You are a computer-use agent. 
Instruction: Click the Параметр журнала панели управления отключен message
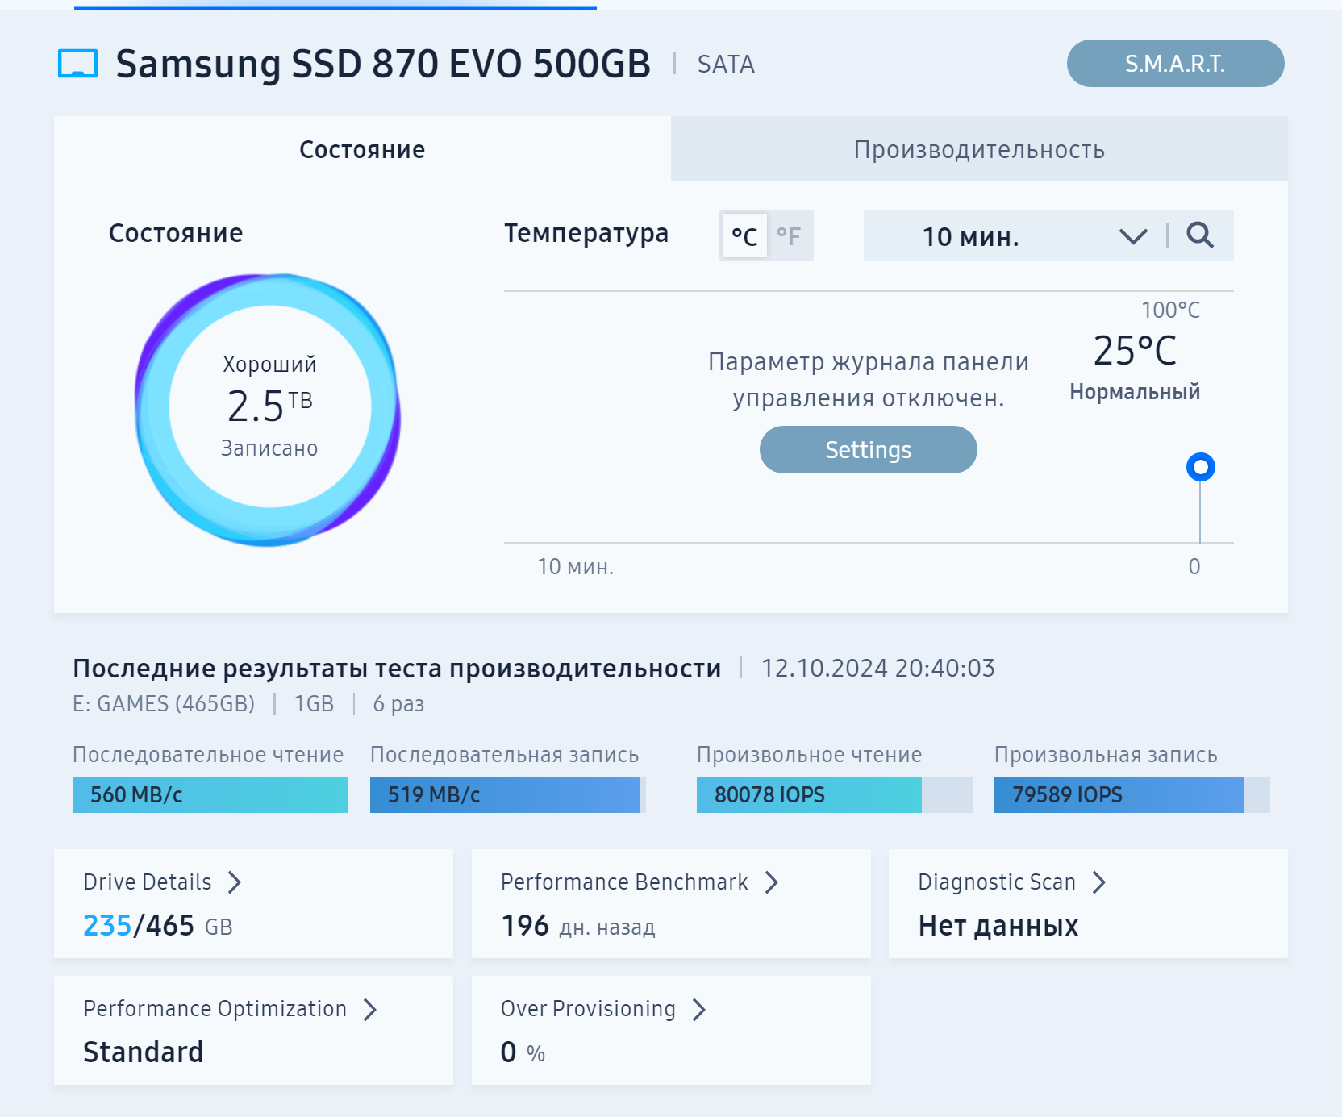(x=869, y=380)
